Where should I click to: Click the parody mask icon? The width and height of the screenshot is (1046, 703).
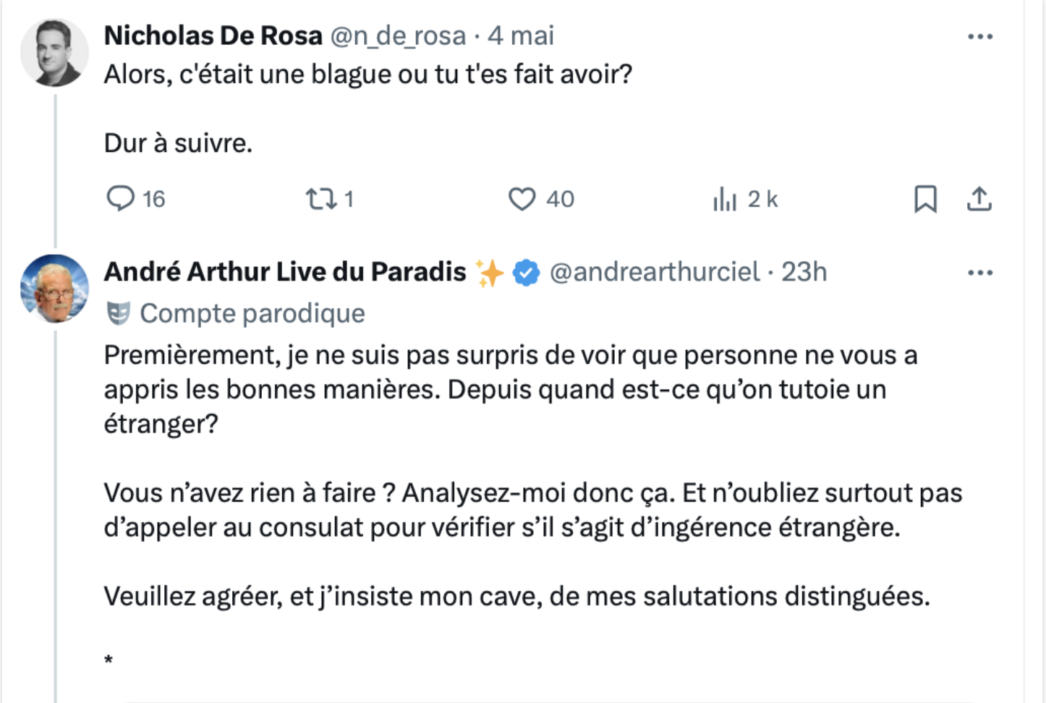coord(118,313)
